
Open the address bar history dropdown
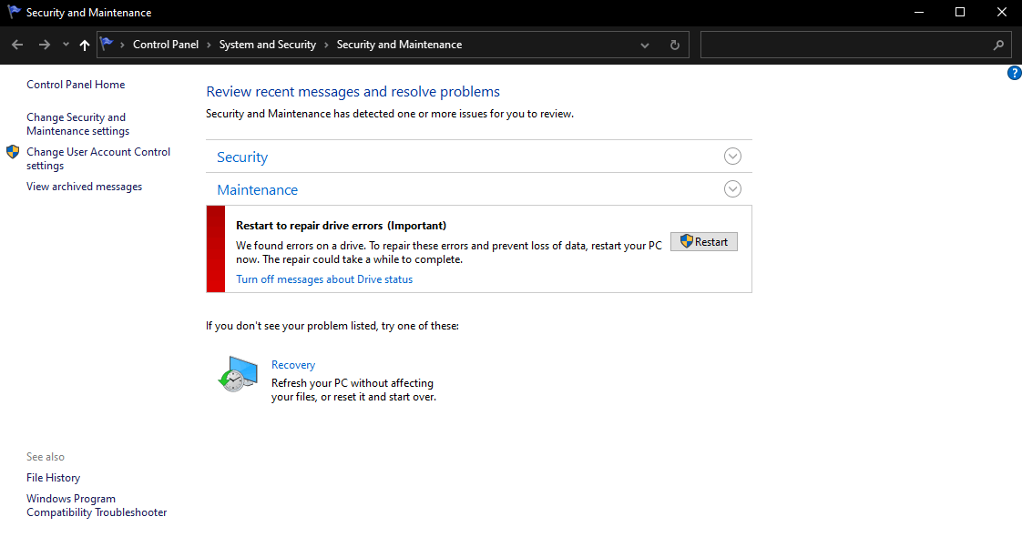click(645, 45)
